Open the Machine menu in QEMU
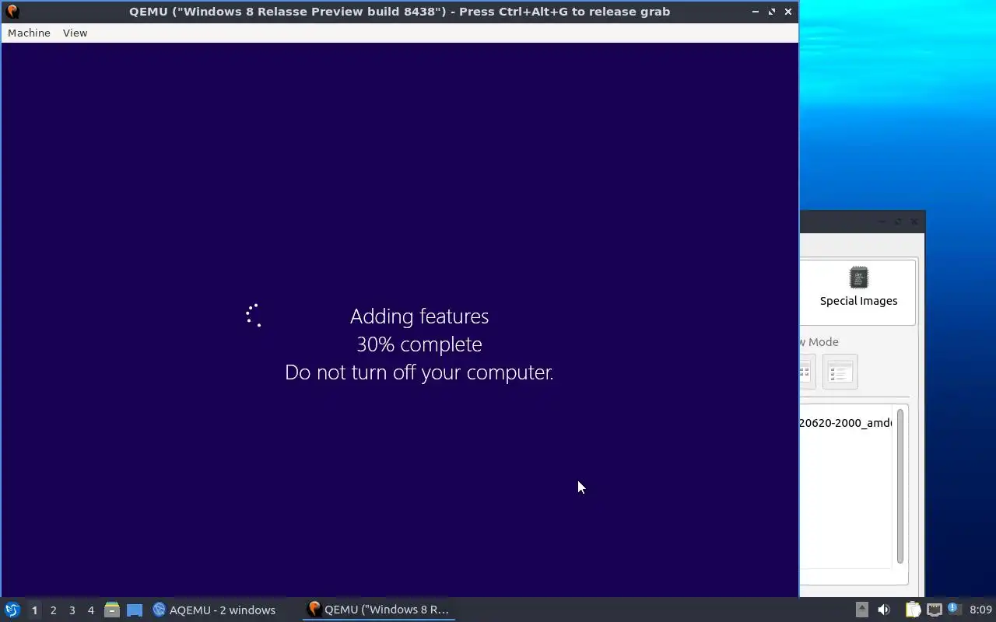This screenshot has width=996, height=622. click(x=29, y=33)
